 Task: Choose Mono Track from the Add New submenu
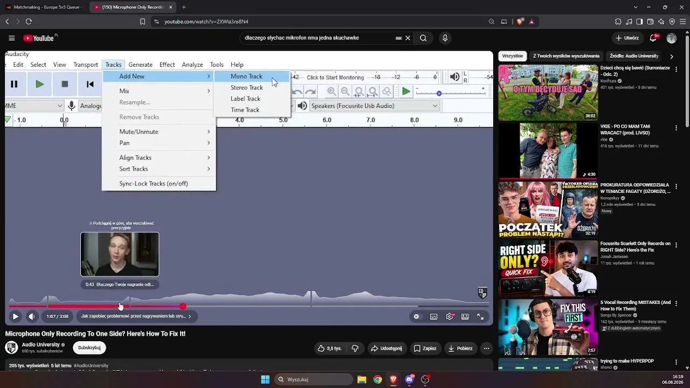[252, 77]
